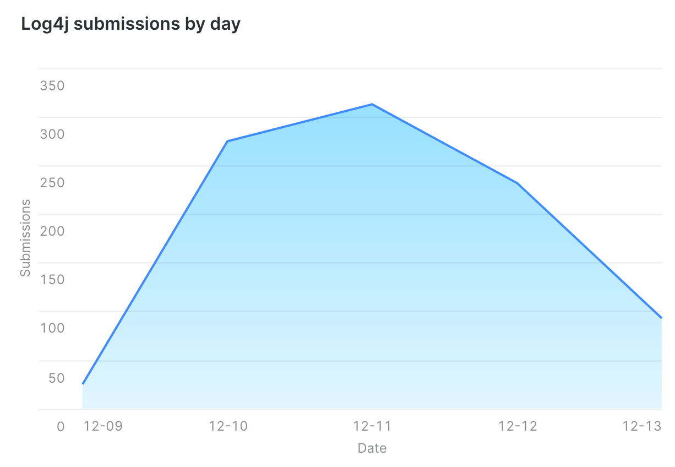Click the line data point above 12-12
This screenshot has height=467, width=675.
tap(517, 183)
